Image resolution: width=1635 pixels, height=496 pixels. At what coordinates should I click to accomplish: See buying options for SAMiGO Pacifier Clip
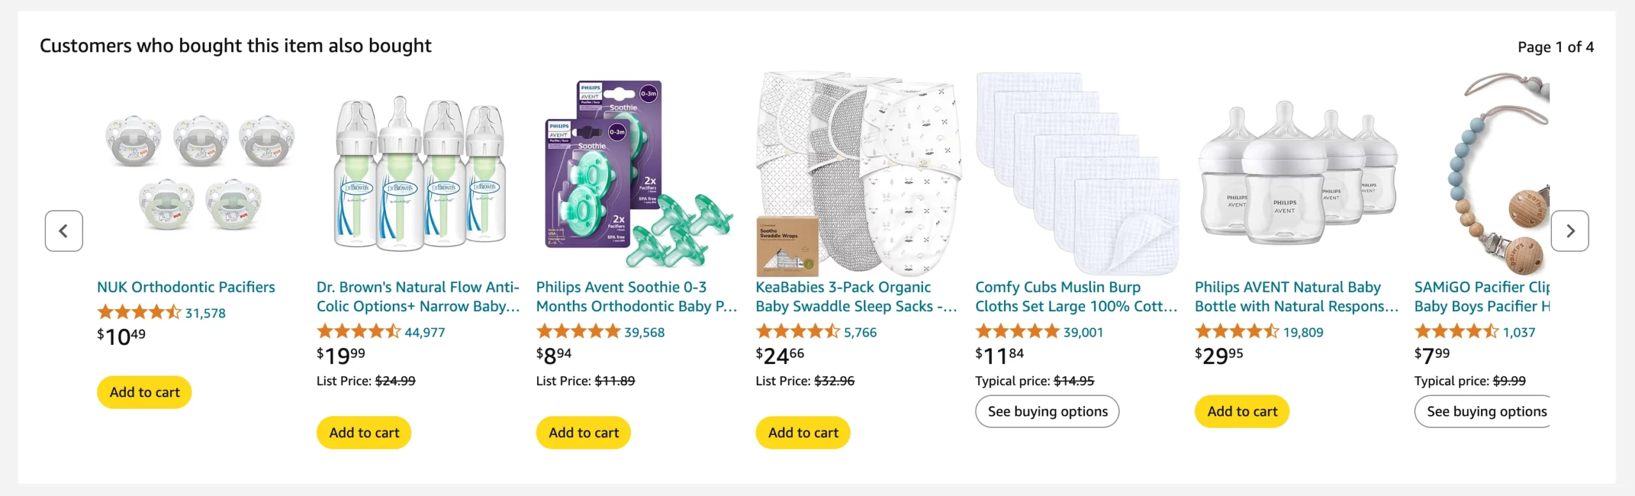tap(1482, 411)
